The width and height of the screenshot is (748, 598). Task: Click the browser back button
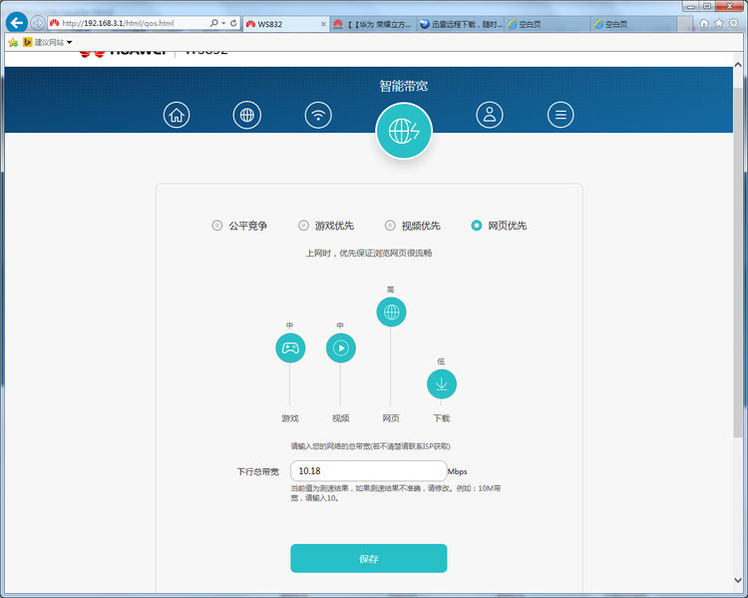(x=16, y=22)
